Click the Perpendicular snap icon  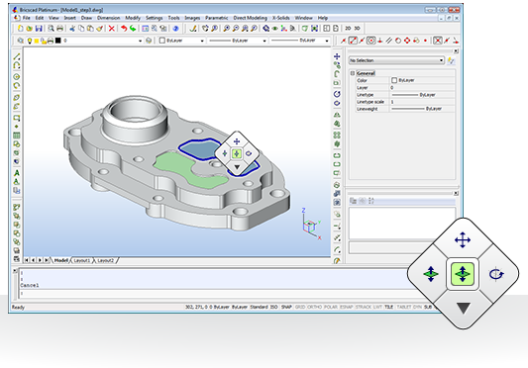379,41
